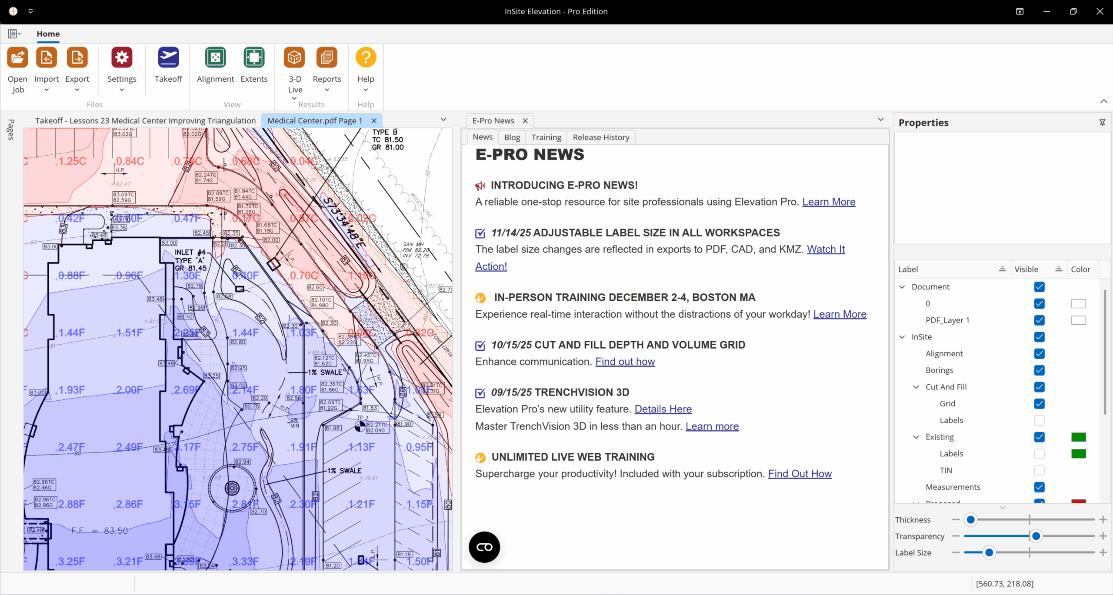Select the Export tool
Viewport: 1113px width, 595px height.
(x=77, y=57)
